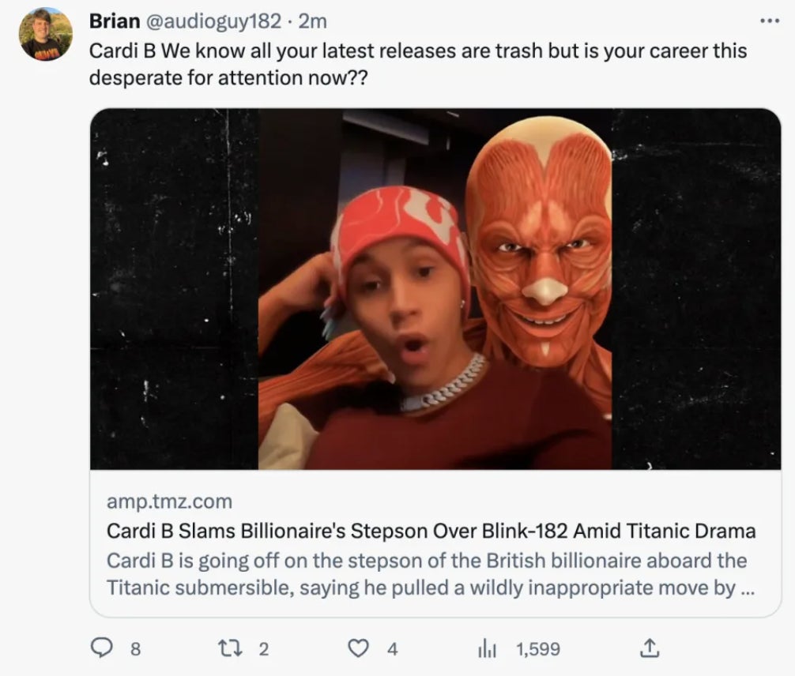This screenshot has height=676, width=795.
Task: Open the three-dot more options menu
Action: pyautogui.click(x=769, y=20)
